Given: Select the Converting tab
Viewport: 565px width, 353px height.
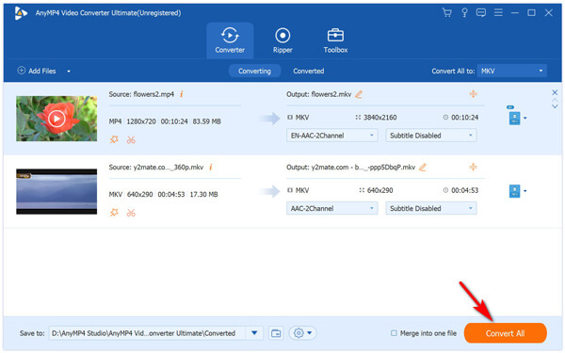Looking at the screenshot, I should tap(254, 71).
